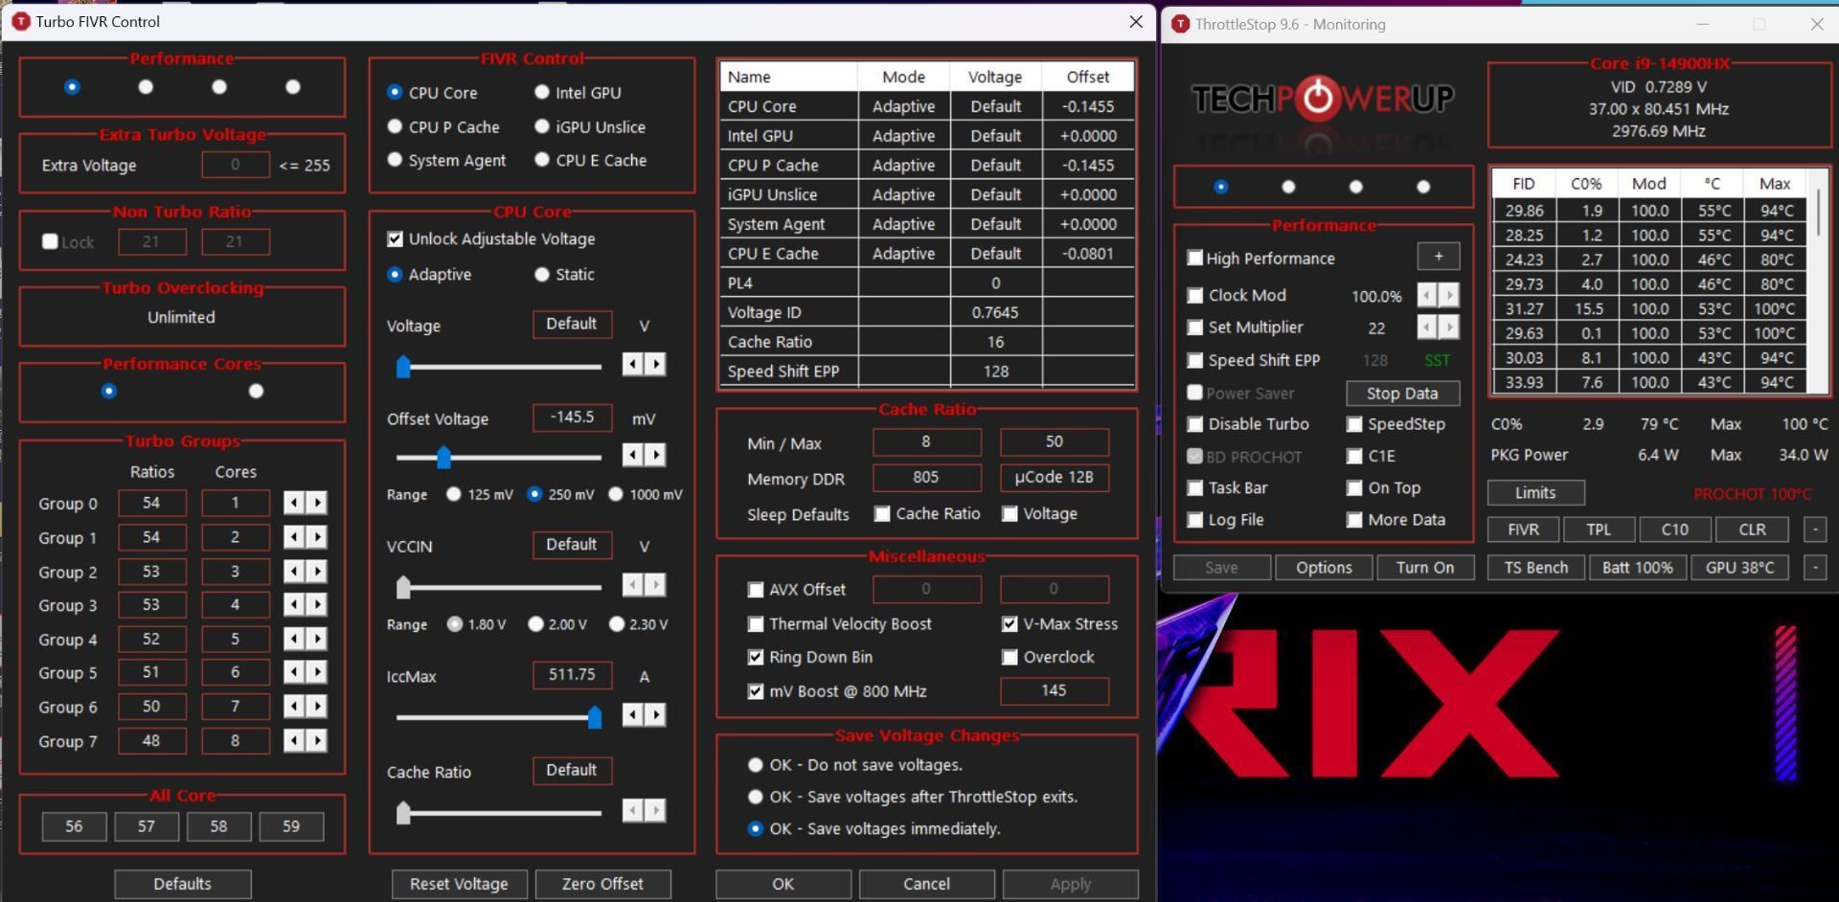The height and width of the screenshot is (902, 1839).
Task: Enable the SpeedStep checkbox
Action: tap(1354, 424)
